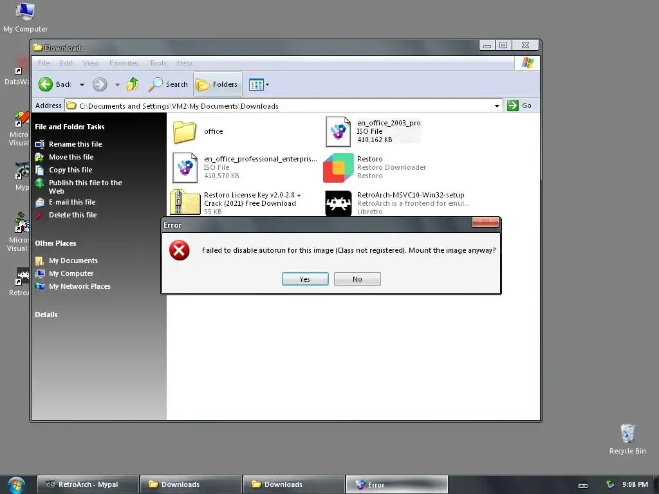Select the en_office_2003_pro ISO file icon
Screen dimensions: 659x494
[x=339, y=132]
